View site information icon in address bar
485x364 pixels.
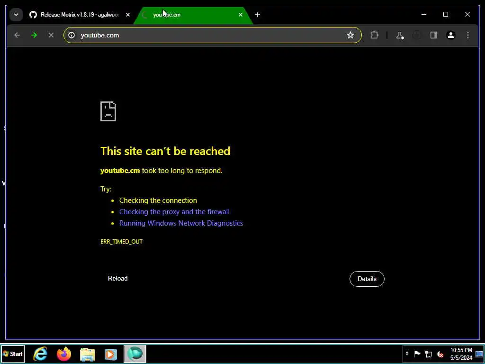coord(72,35)
